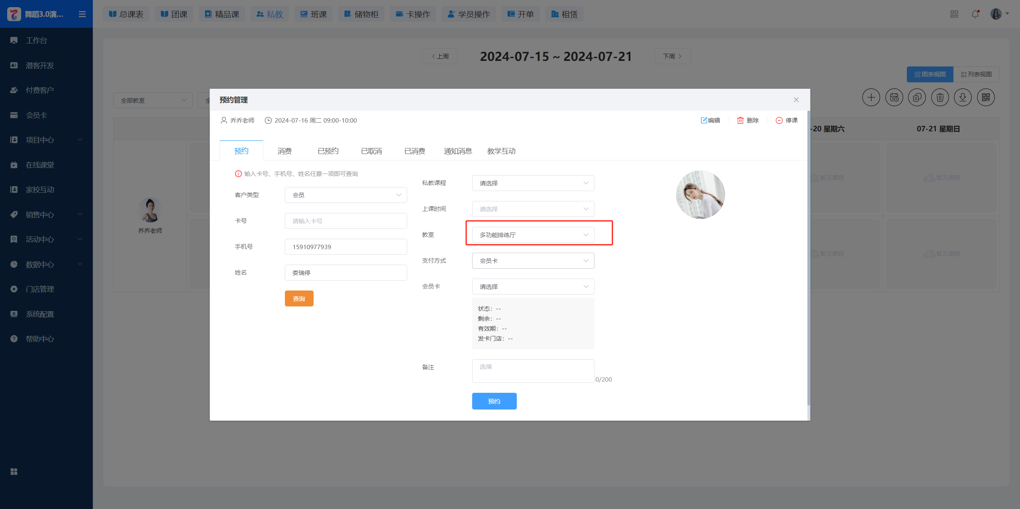Click the QR code icon in the top bar

pos(954,14)
